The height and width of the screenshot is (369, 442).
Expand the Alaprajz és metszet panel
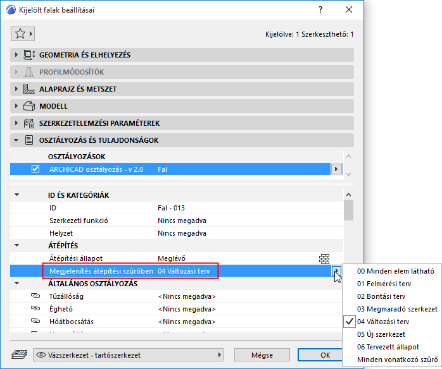(16, 89)
